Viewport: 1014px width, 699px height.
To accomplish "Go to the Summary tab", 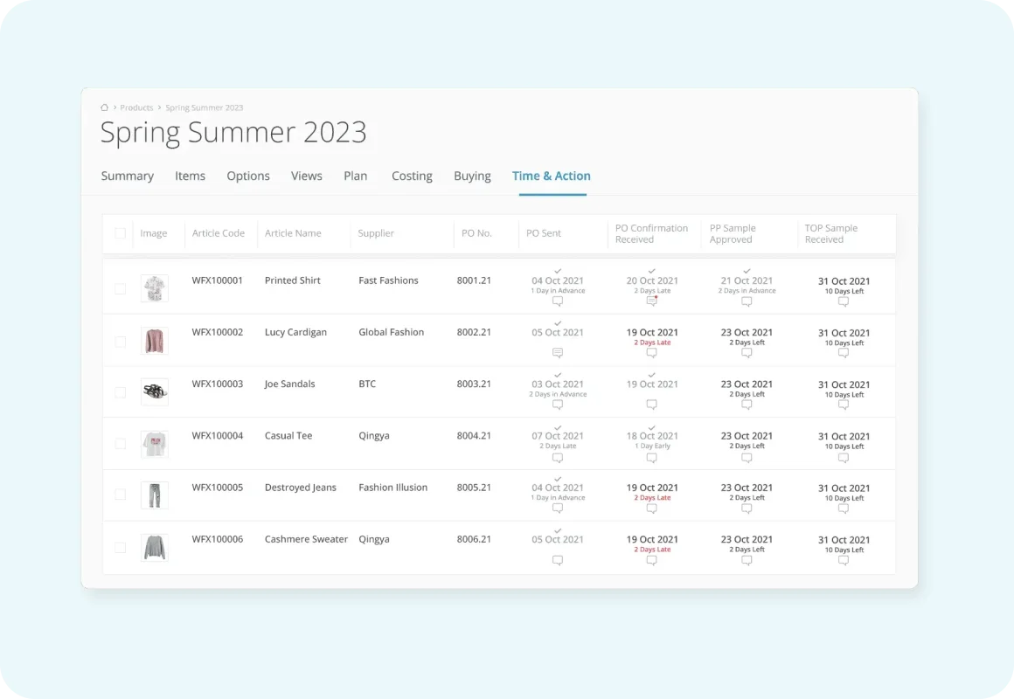I will point(128,176).
